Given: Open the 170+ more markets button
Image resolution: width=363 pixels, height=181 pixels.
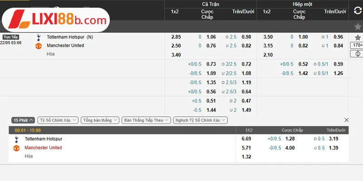Looking at the screenshot, I should pos(357,45).
